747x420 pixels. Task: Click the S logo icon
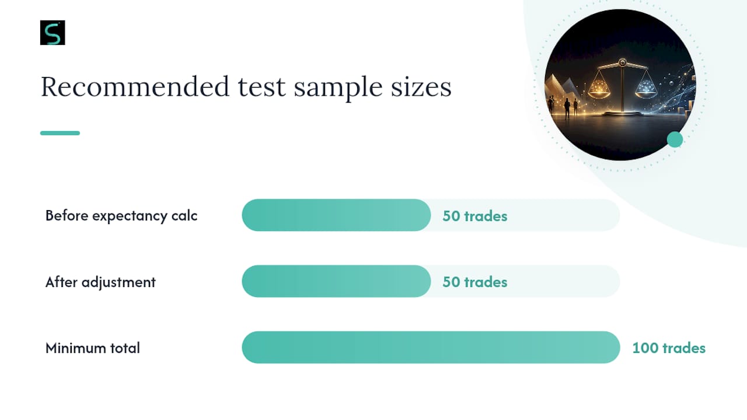coord(53,33)
